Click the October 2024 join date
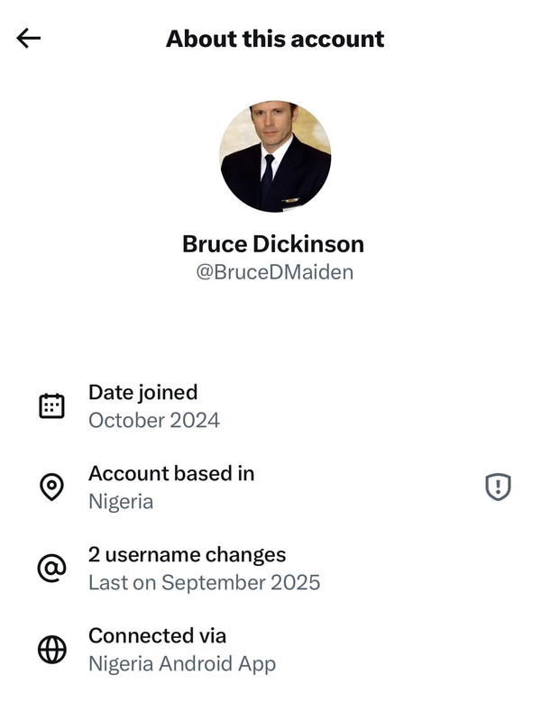This screenshot has width=550, height=720. coord(154,421)
